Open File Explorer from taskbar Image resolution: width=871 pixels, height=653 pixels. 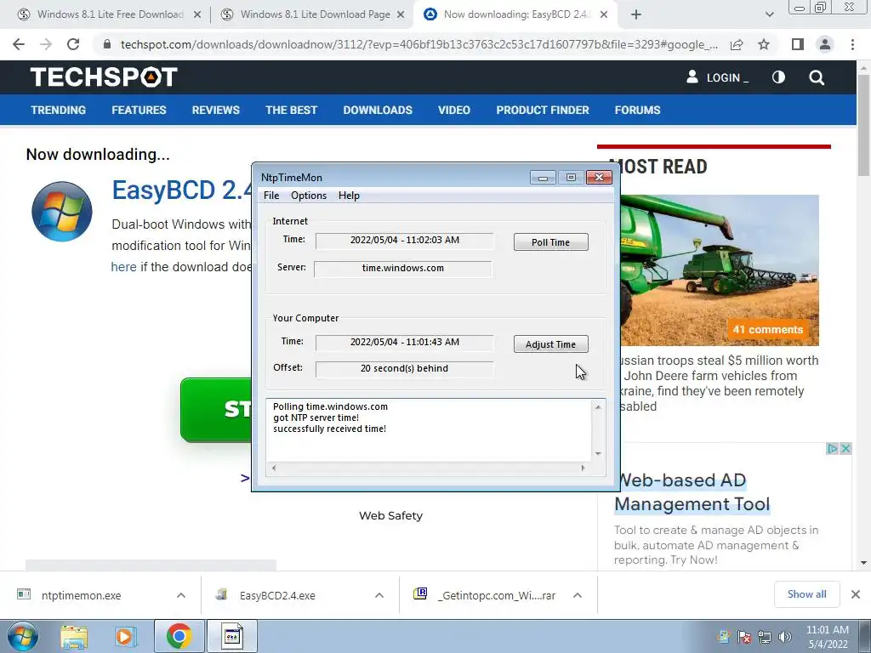pyautogui.click(x=74, y=636)
